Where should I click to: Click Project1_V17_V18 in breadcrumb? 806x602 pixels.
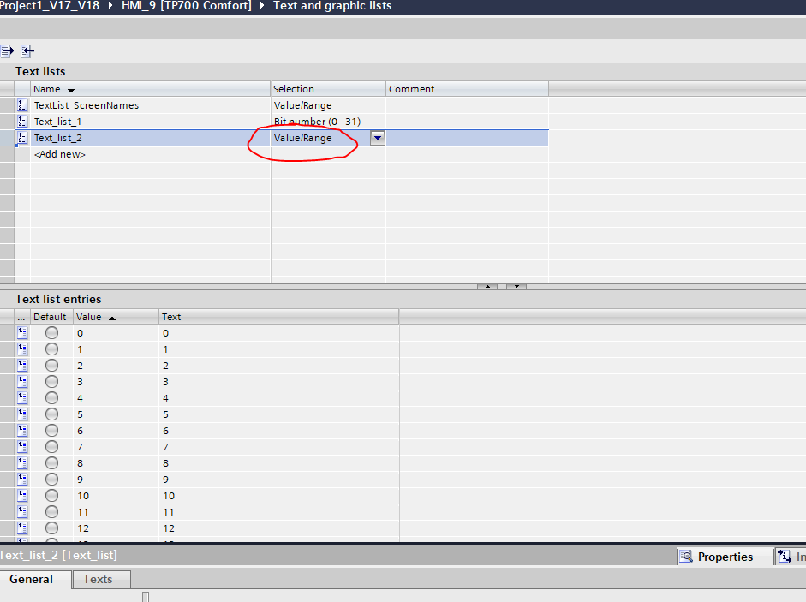pos(50,6)
